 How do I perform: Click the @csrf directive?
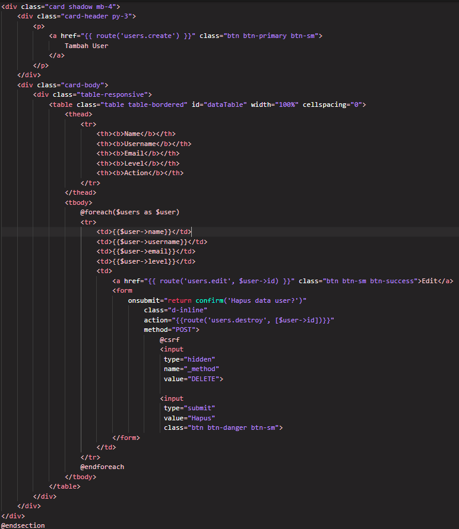click(170, 340)
